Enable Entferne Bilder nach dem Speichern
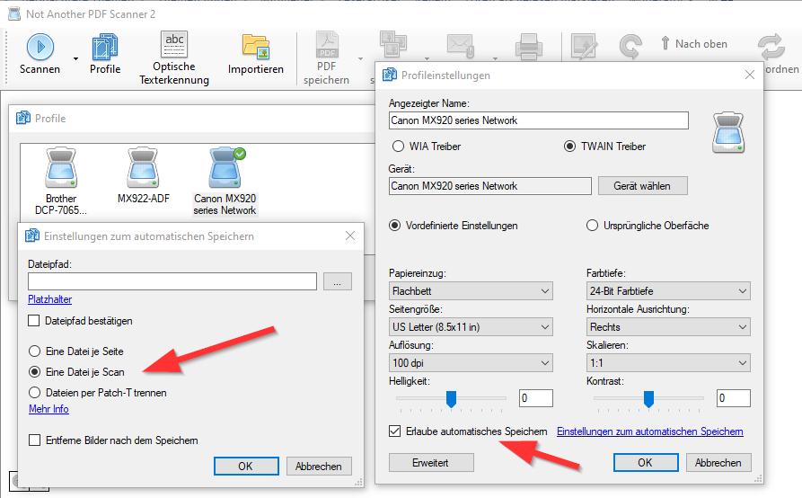Viewport: 802px width, 498px height. tap(34, 440)
